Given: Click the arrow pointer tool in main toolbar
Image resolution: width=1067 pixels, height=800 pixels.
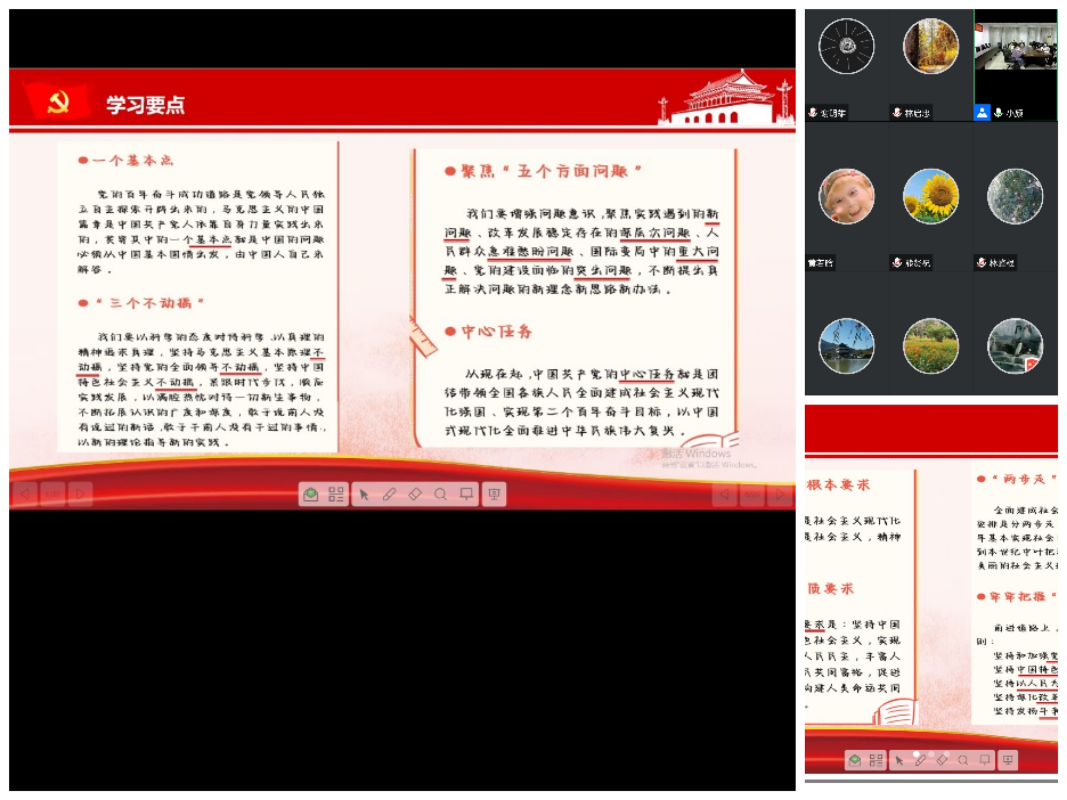Looking at the screenshot, I should [x=364, y=494].
